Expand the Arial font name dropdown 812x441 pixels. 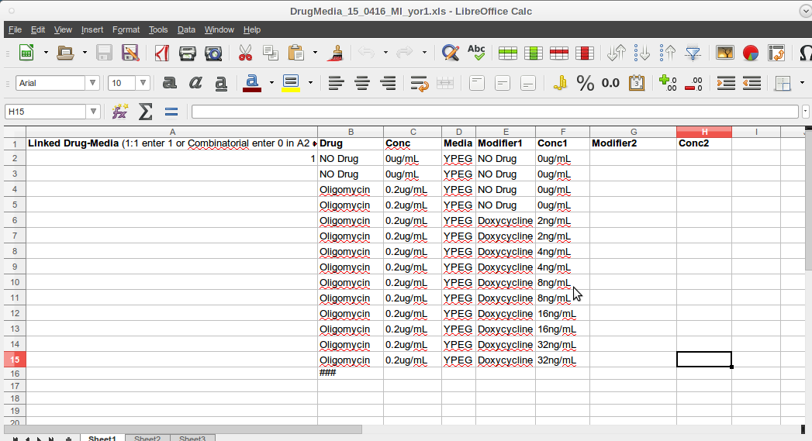pos(93,83)
